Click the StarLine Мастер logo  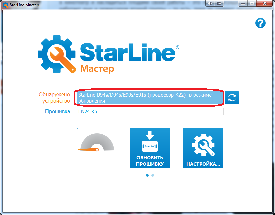coord(109,54)
